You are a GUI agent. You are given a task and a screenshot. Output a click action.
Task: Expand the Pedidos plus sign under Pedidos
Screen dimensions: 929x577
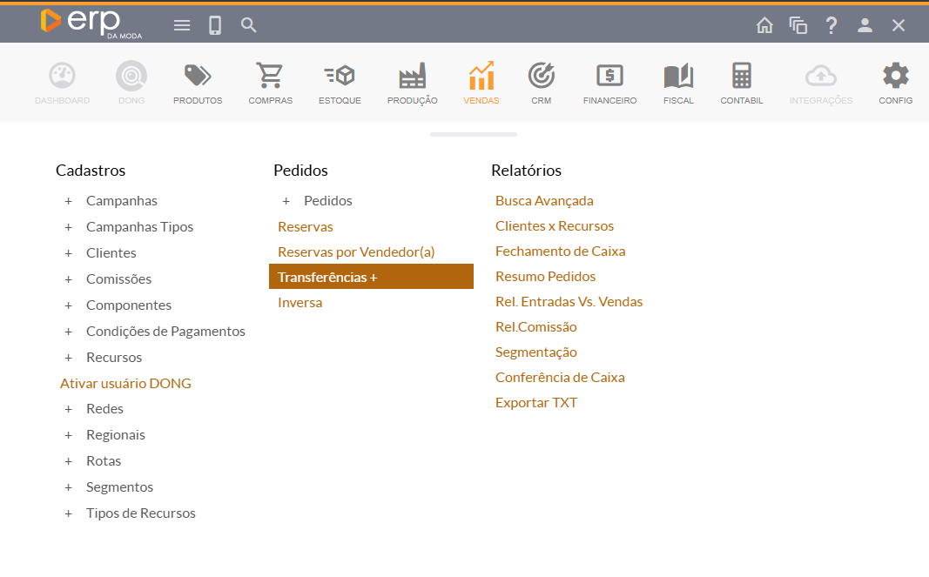(x=286, y=201)
